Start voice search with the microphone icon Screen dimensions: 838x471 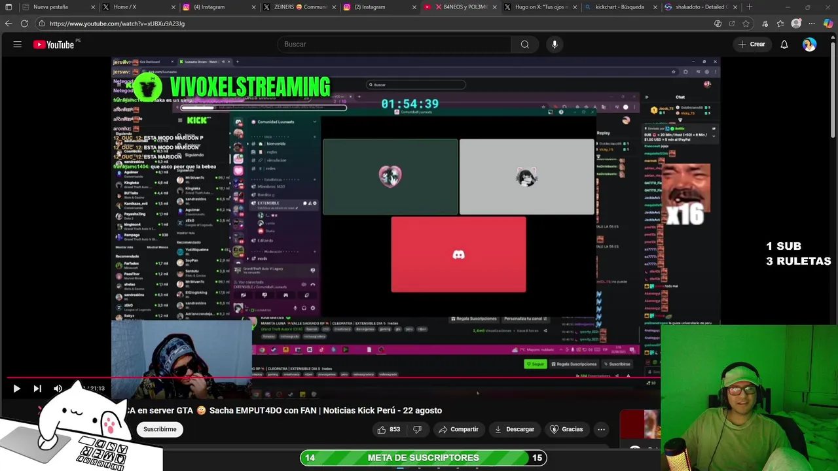(555, 44)
